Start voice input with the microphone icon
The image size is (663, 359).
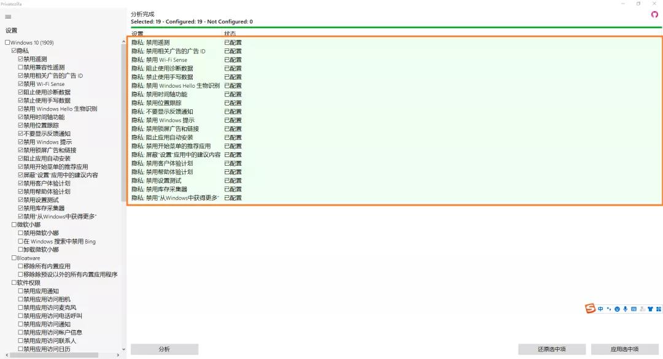(x=625, y=309)
